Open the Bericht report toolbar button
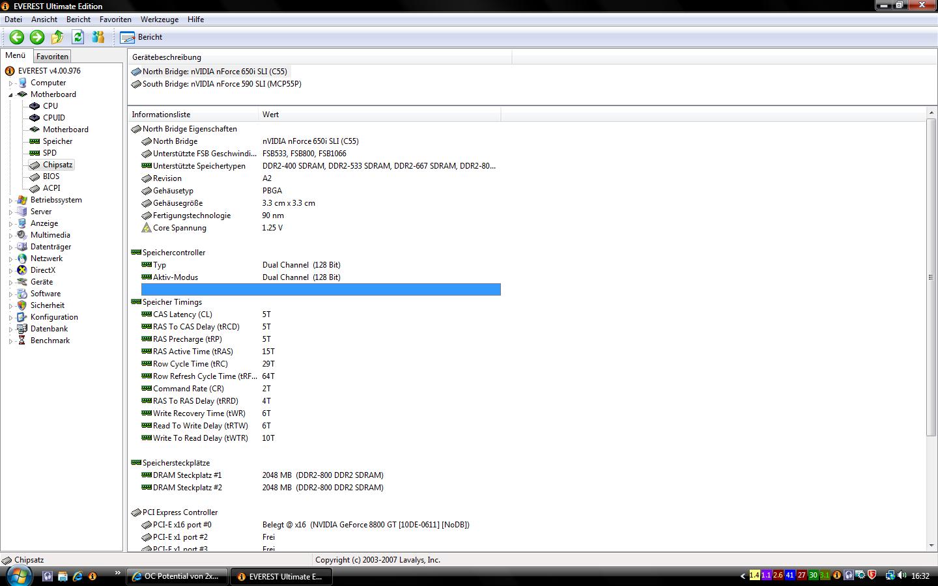Image resolution: width=938 pixels, height=586 pixels. pos(141,37)
